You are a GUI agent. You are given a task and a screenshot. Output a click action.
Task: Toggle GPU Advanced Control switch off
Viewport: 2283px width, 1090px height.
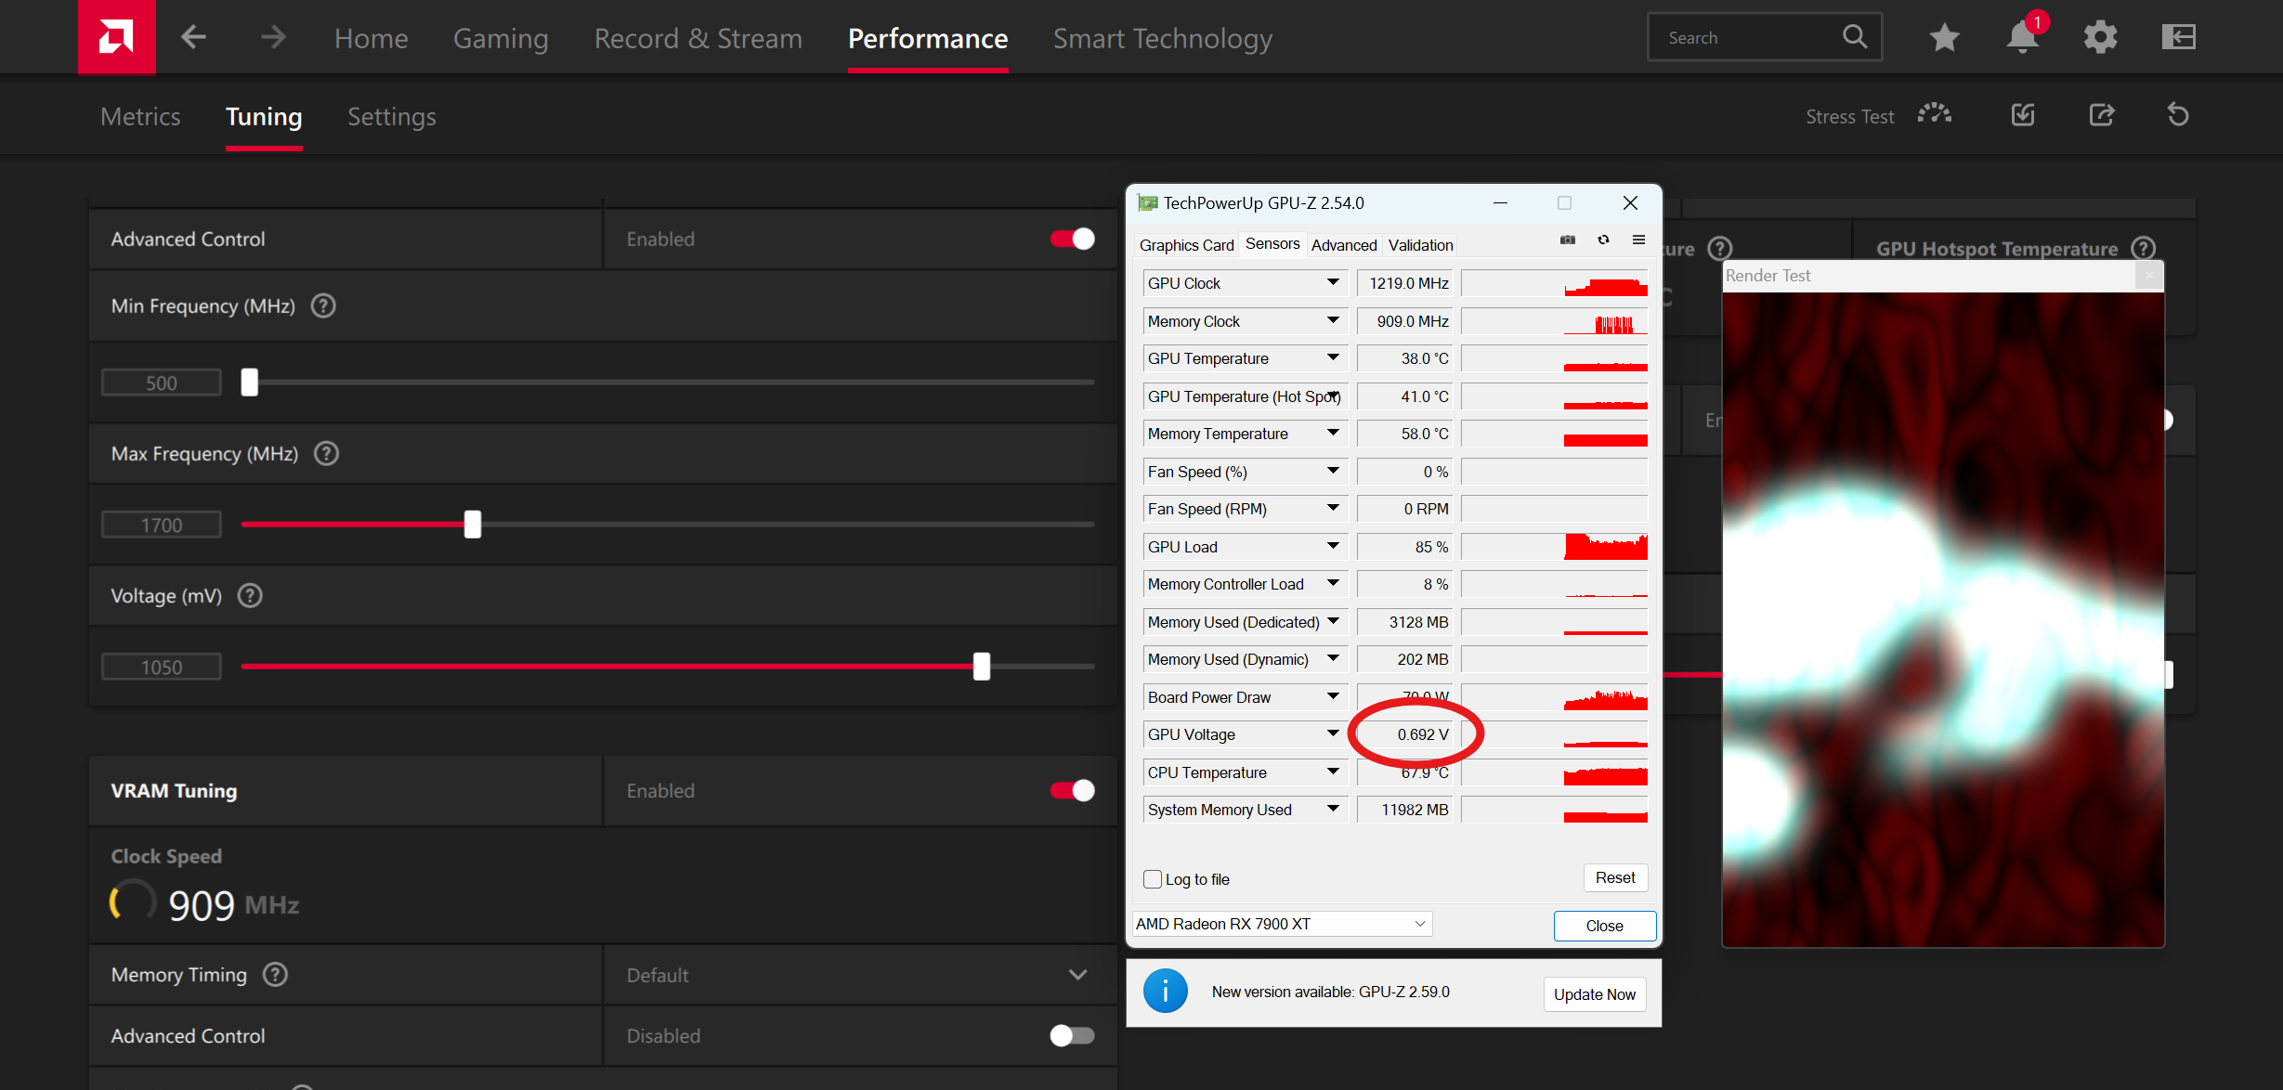click(x=1072, y=239)
